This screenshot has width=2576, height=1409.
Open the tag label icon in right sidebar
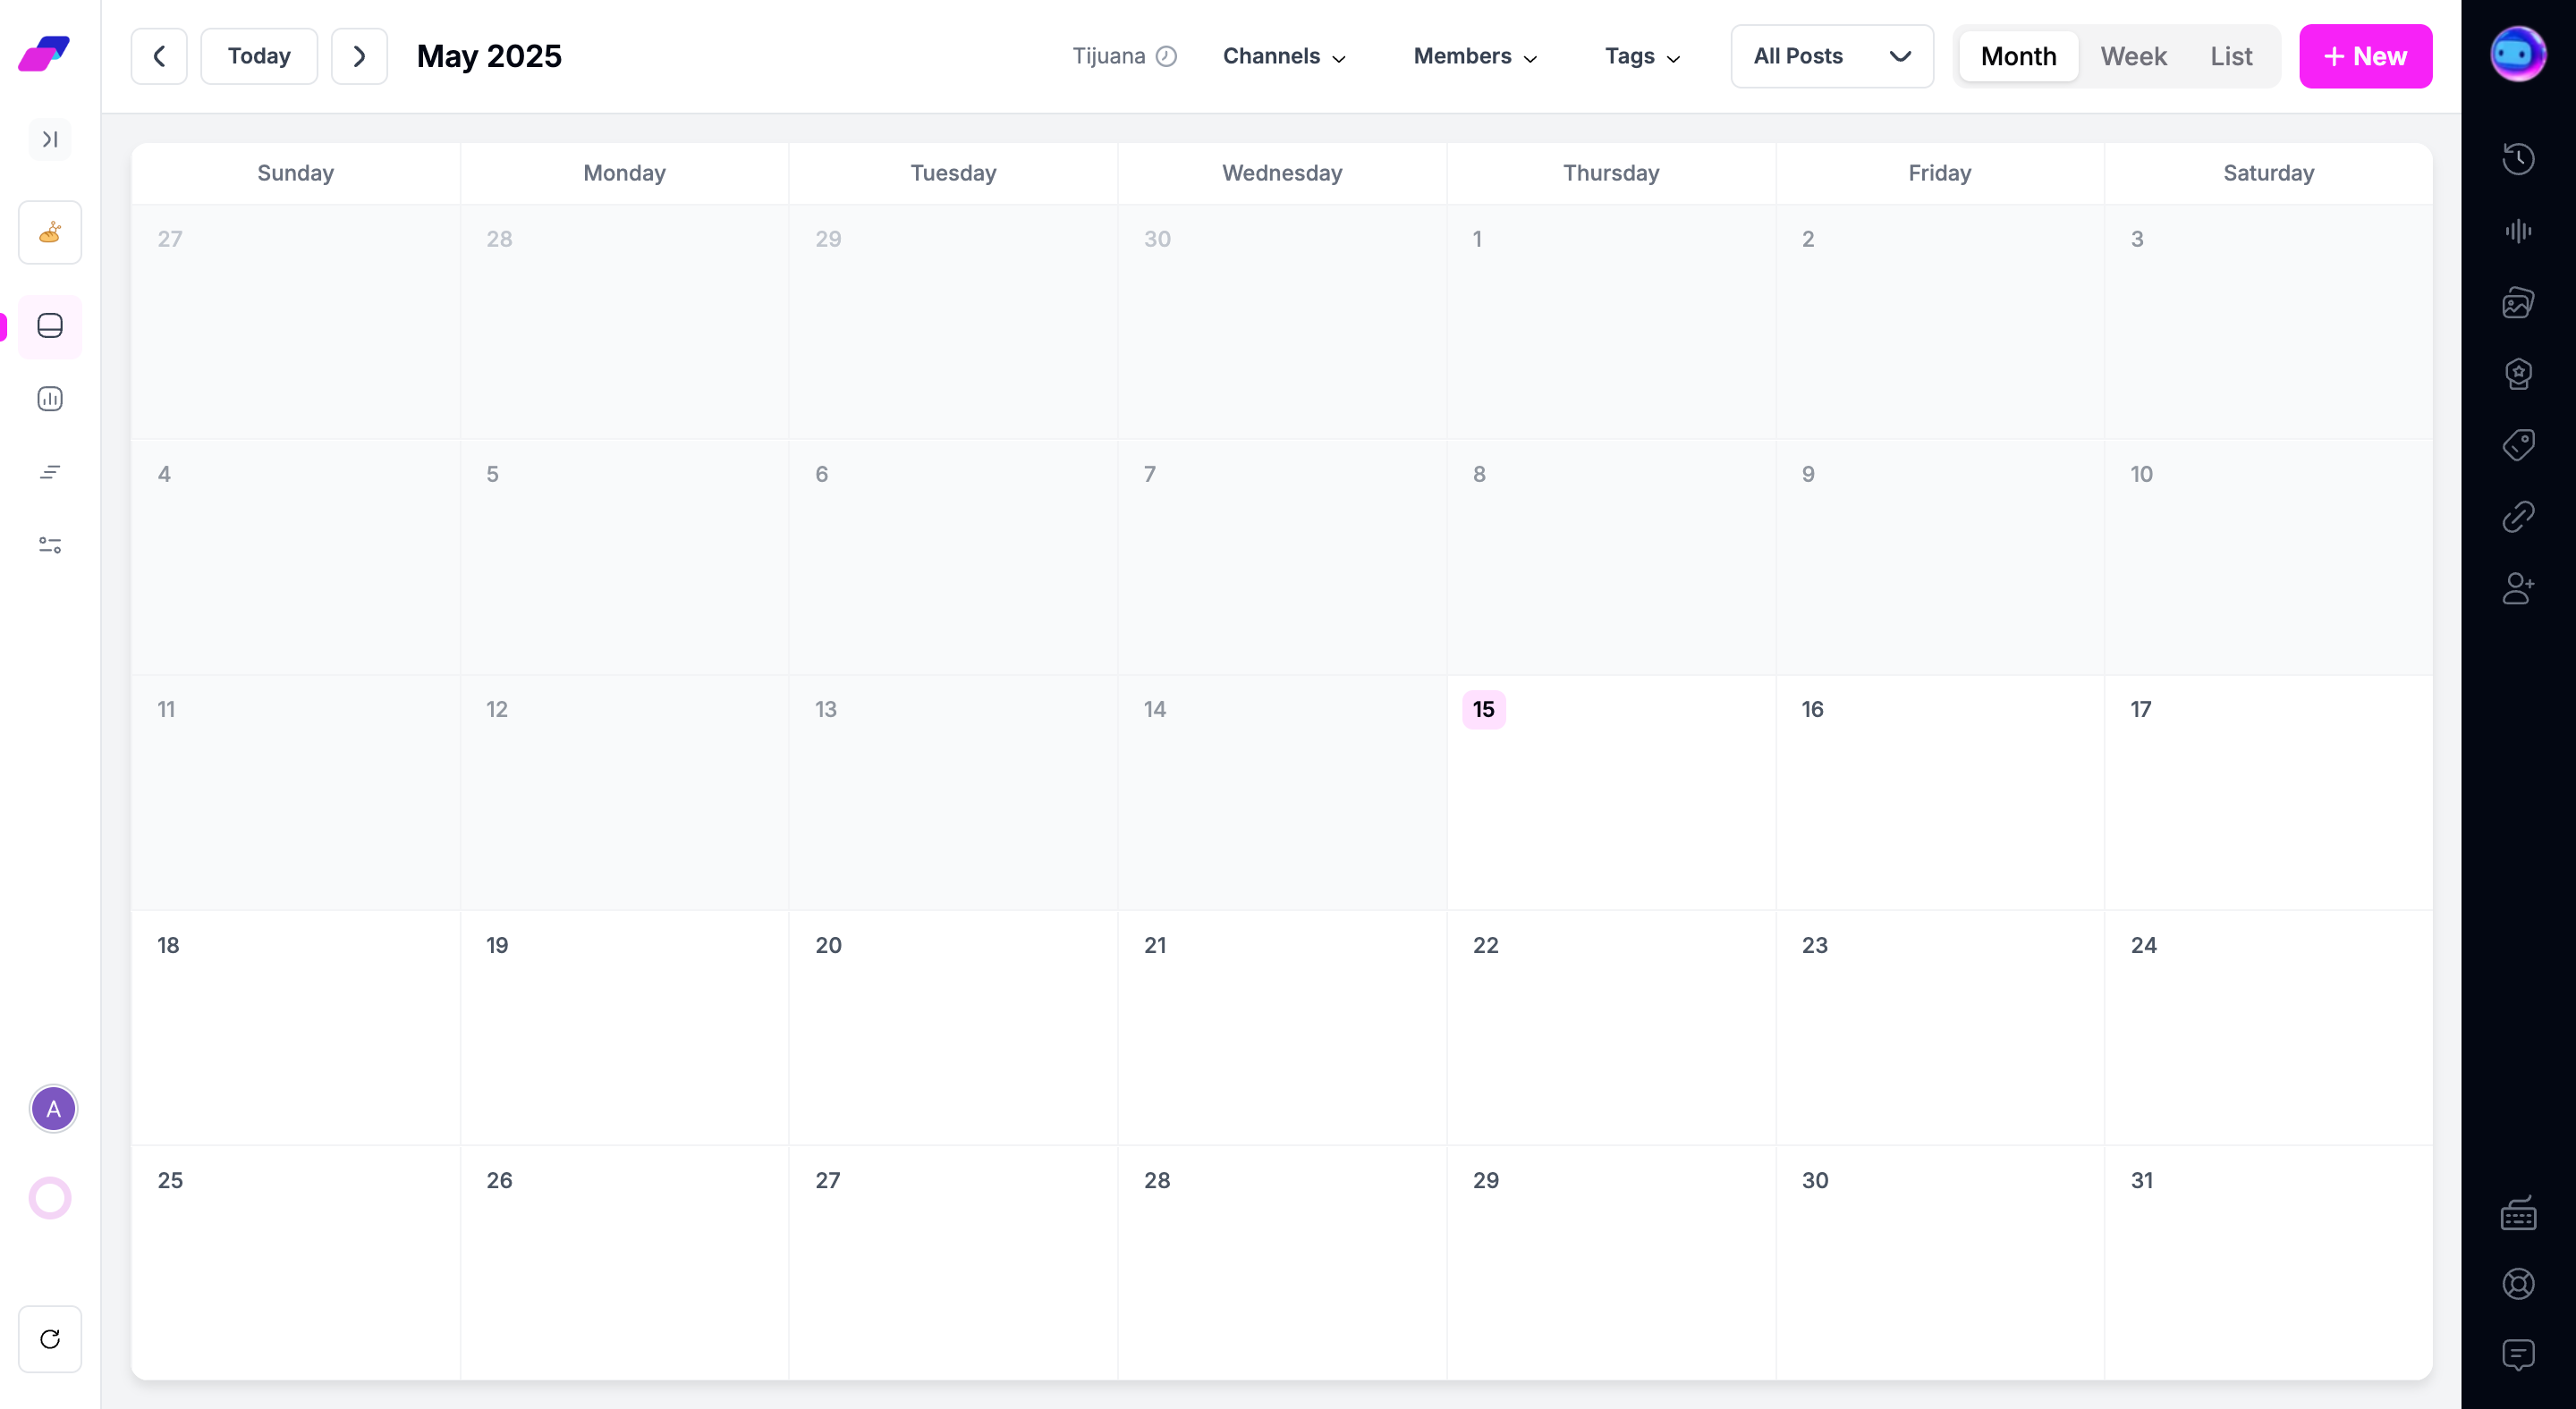point(2518,444)
